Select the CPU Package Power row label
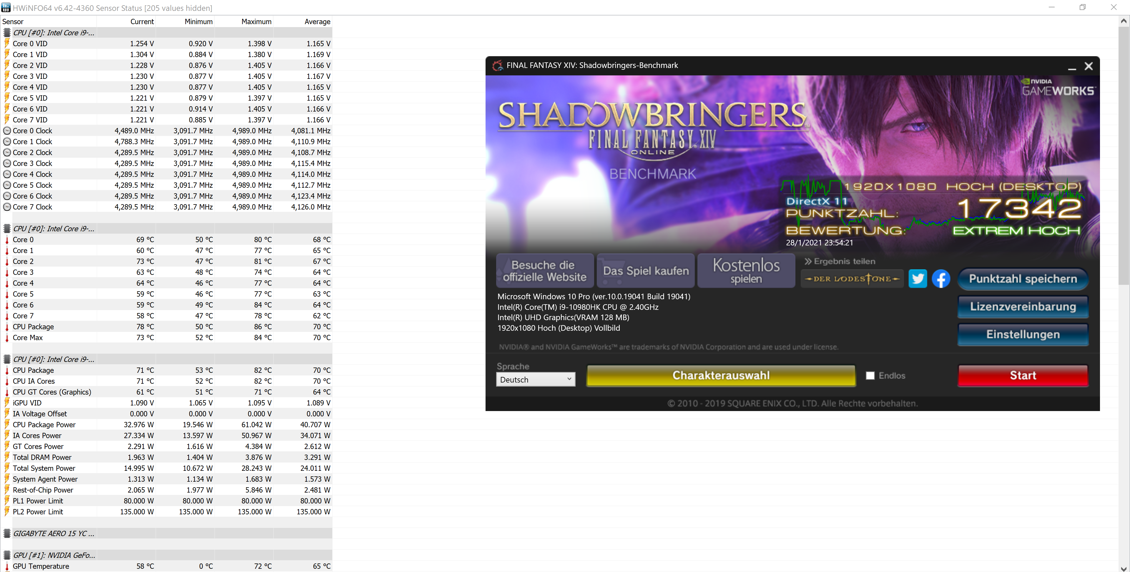Screen dimensions: 1130x572 (44, 424)
